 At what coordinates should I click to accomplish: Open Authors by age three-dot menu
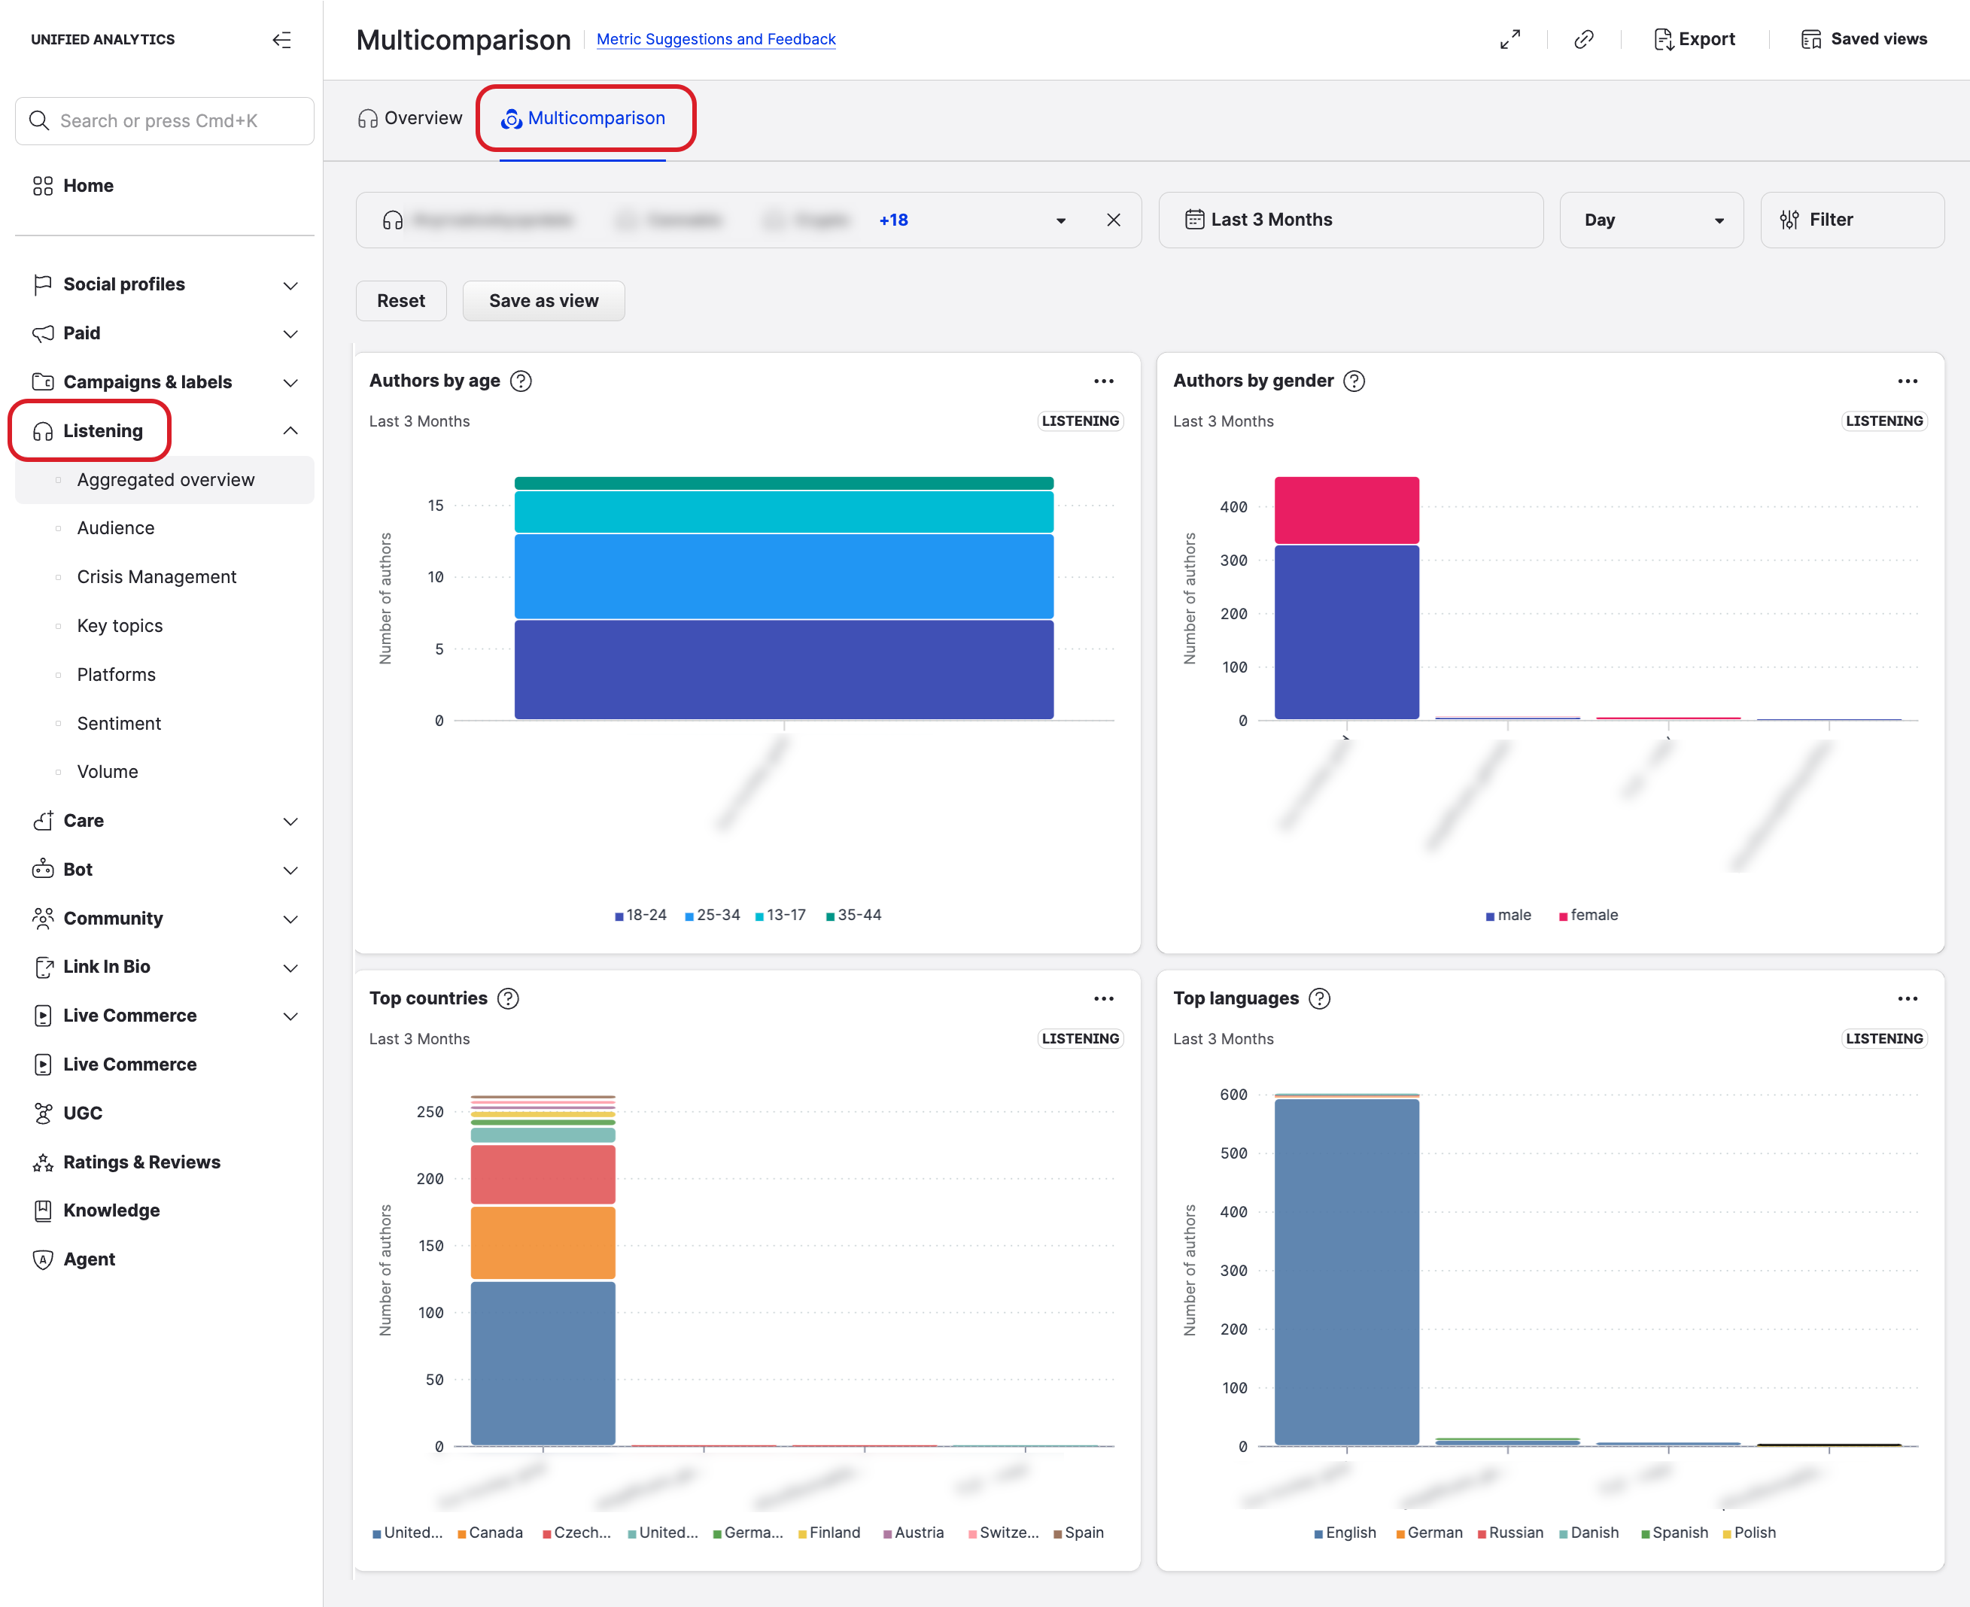click(x=1102, y=381)
